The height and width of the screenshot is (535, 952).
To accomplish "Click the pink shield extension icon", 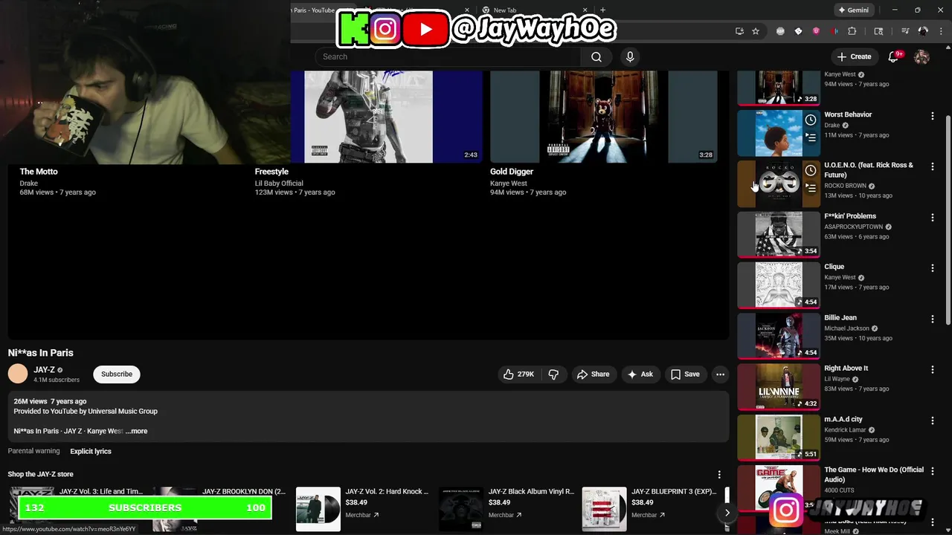I will tap(817, 31).
